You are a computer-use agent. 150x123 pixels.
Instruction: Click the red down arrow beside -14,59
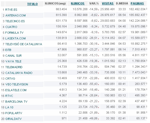(98, 10)
